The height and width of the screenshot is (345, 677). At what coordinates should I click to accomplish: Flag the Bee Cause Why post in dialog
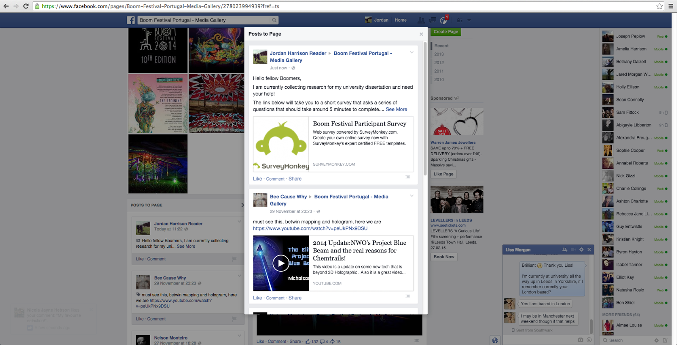[408, 297]
